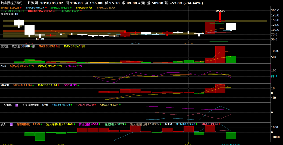This screenshot has width=283, height=145.
Task: Select the MTM indicator label
Action: click(x=168, y=124)
